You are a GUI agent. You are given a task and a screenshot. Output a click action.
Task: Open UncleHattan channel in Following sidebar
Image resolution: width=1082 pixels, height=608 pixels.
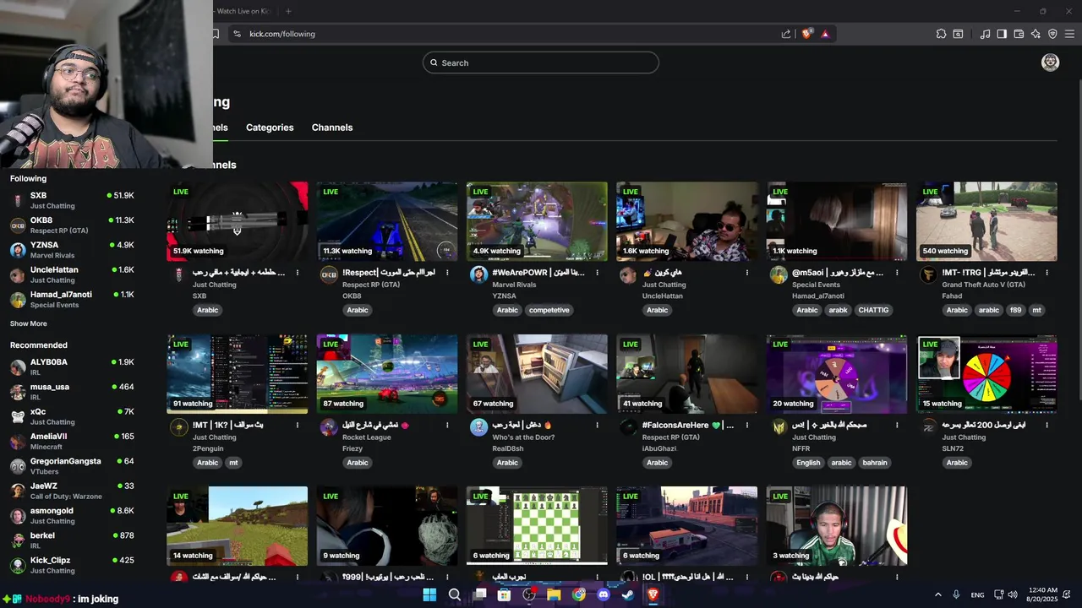[x=72, y=274]
